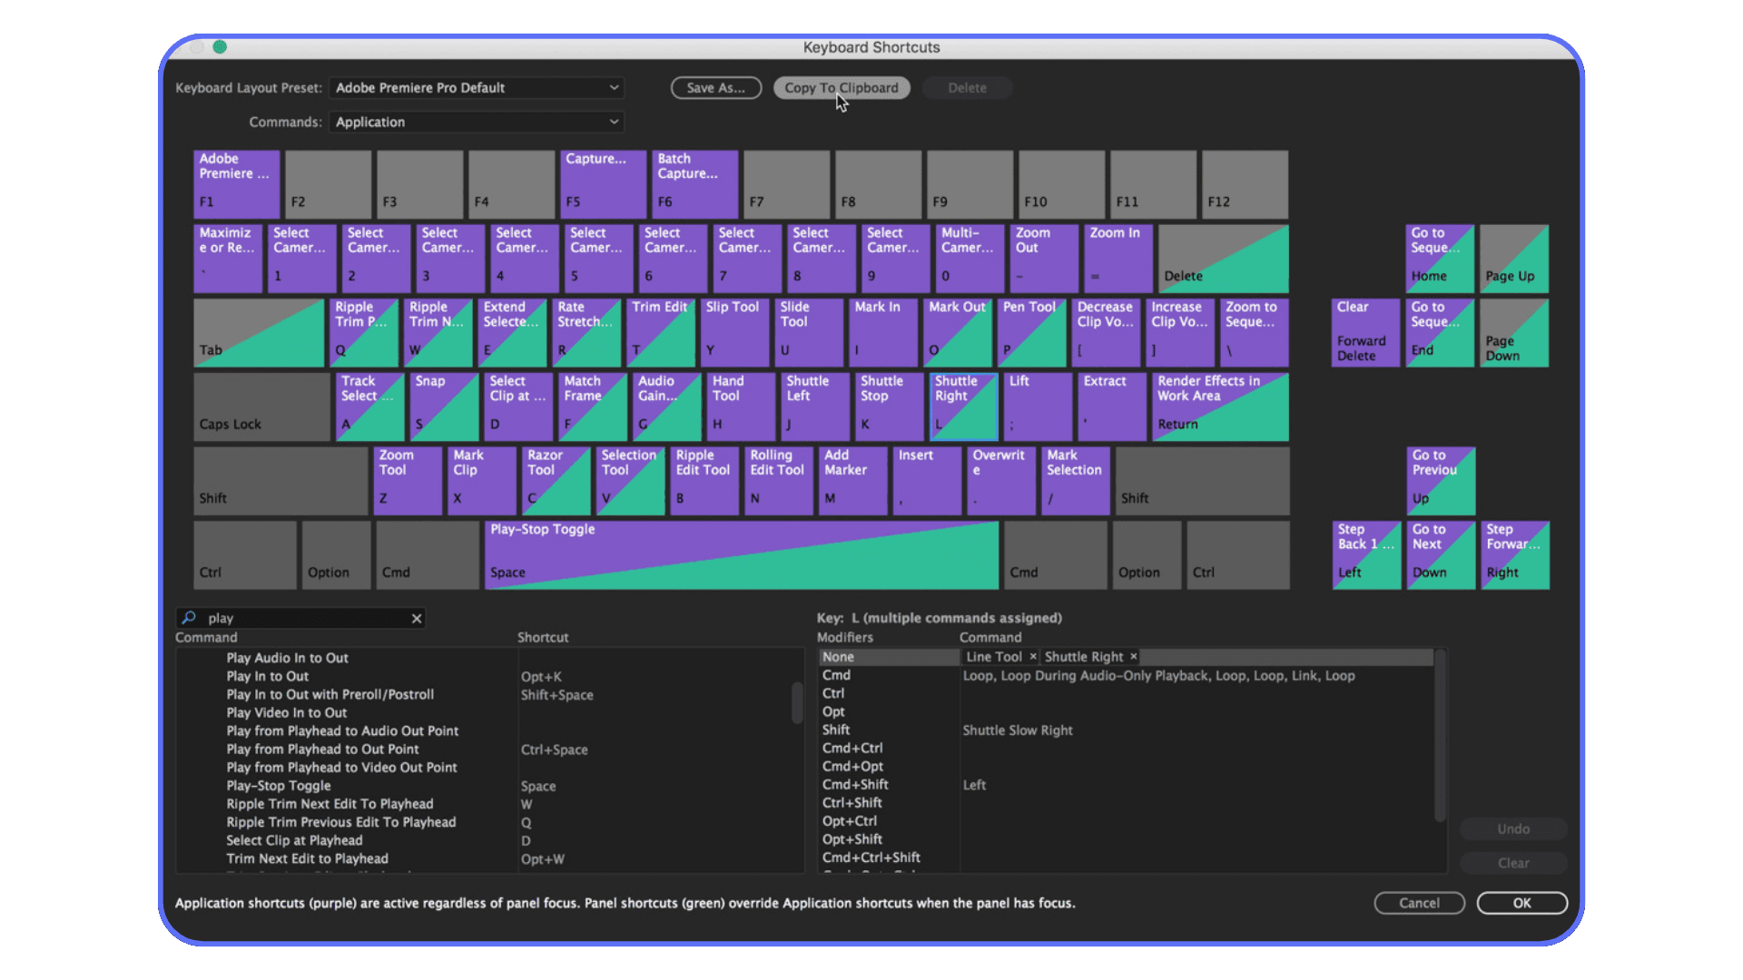Select the Hand Tool key
1743x980 pixels.
(739, 406)
